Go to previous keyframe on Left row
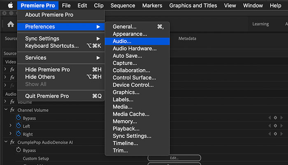 point(269,126)
